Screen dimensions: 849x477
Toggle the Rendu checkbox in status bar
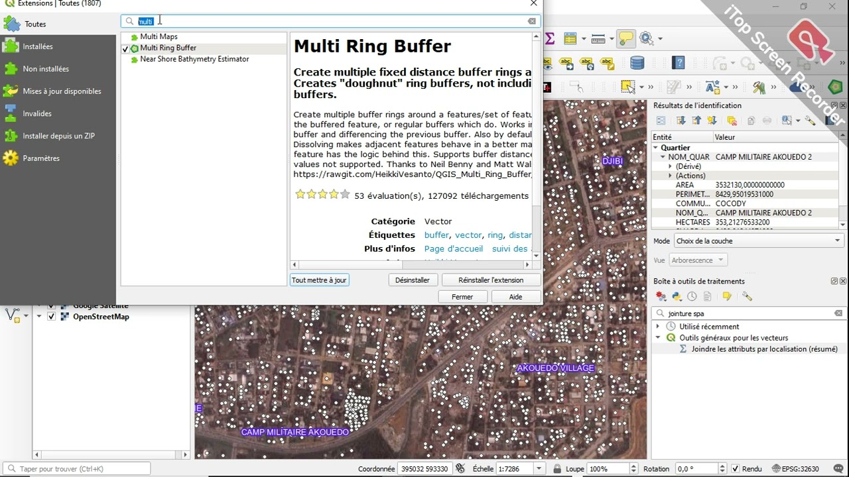tap(735, 469)
